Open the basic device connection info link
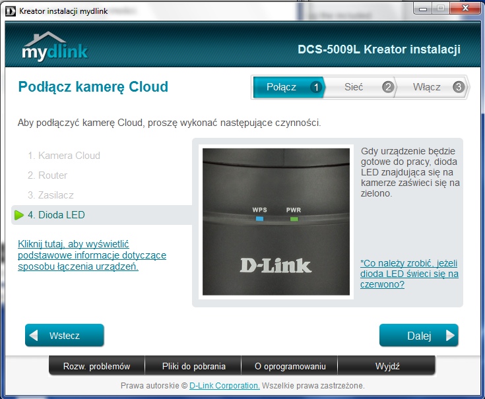Viewport: 485px width, 399px height. click(x=92, y=255)
